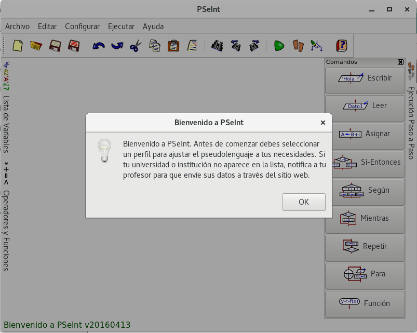Create a new file with the toolbar icon
The height and width of the screenshot is (333, 417).
[x=18, y=46]
